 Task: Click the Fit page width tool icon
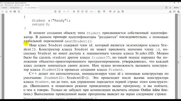point(99,12)
